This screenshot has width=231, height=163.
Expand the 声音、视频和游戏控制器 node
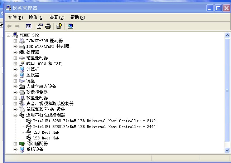(15, 104)
